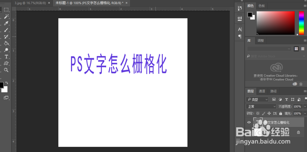Change screen mode at toolbar bottom
The width and height of the screenshot is (307, 152).
pos(6,98)
